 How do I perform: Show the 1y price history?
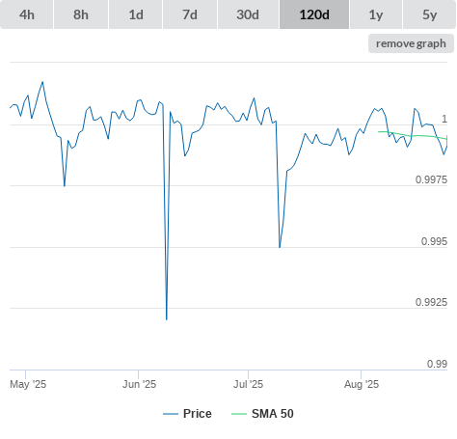click(x=376, y=14)
